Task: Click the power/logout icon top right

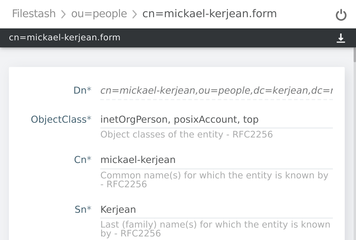Action: click(x=341, y=14)
